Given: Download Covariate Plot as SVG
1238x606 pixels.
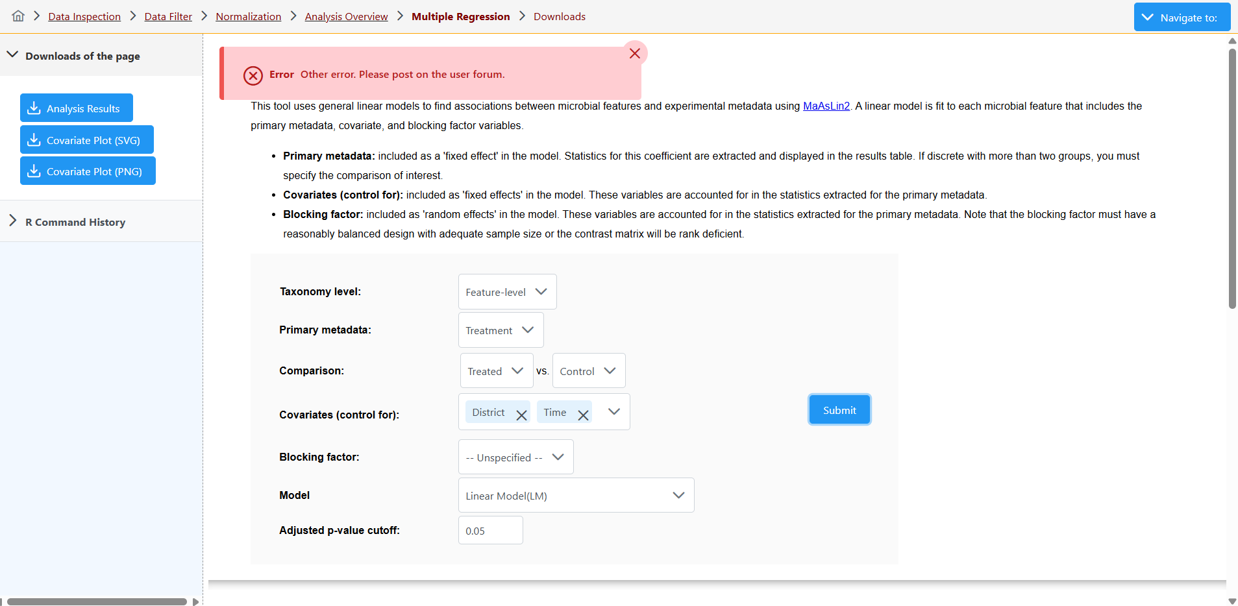Looking at the screenshot, I should [x=87, y=140].
